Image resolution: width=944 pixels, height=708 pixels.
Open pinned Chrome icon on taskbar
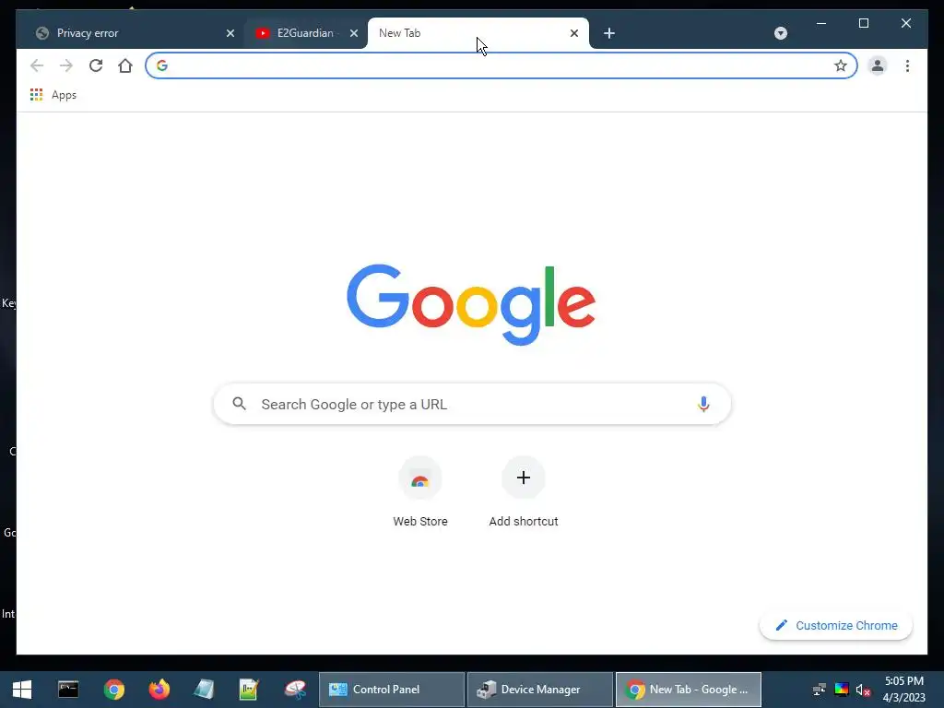point(113,690)
